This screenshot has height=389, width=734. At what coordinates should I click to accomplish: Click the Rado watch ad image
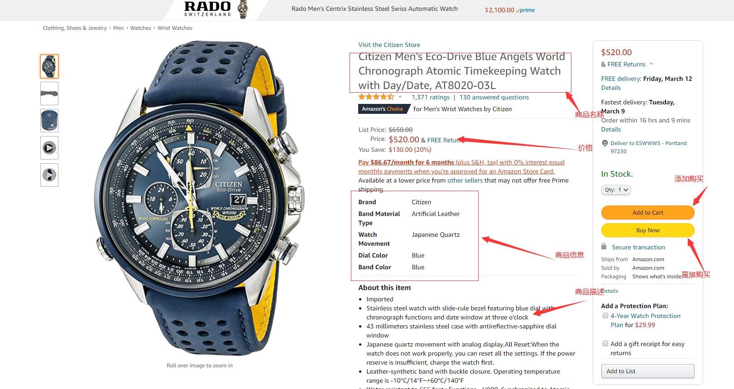point(243,9)
